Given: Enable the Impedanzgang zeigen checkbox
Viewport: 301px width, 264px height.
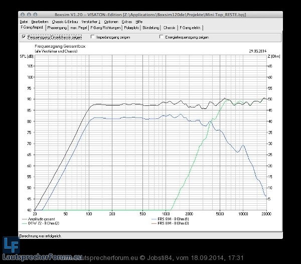Looking at the screenshot, I should 93,37.
